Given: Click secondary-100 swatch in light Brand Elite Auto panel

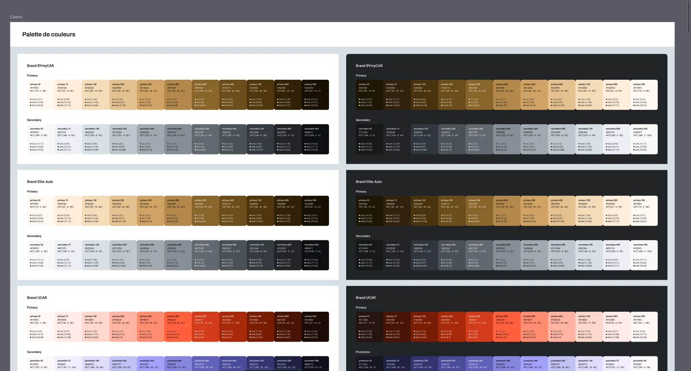Looking at the screenshot, I should tap(95, 255).
